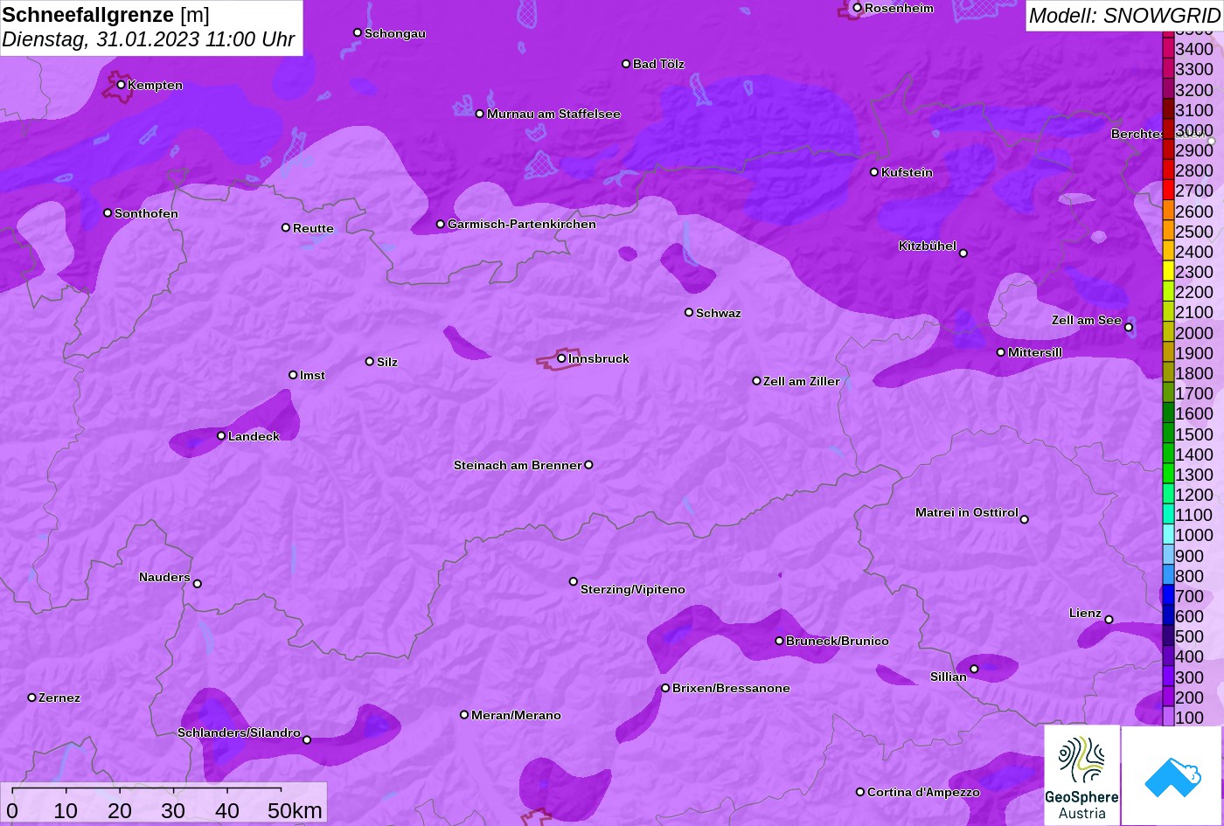1224x826 pixels.
Task: Click the Garmisch-Partenkirchen label
Action: (522, 224)
